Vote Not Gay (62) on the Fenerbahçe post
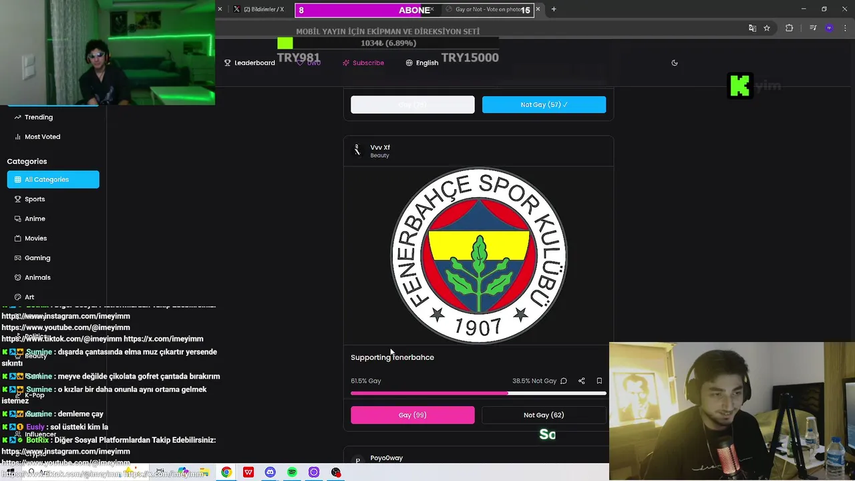Image resolution: width=855 pixels, height=481 pixels. coord(544,415)
